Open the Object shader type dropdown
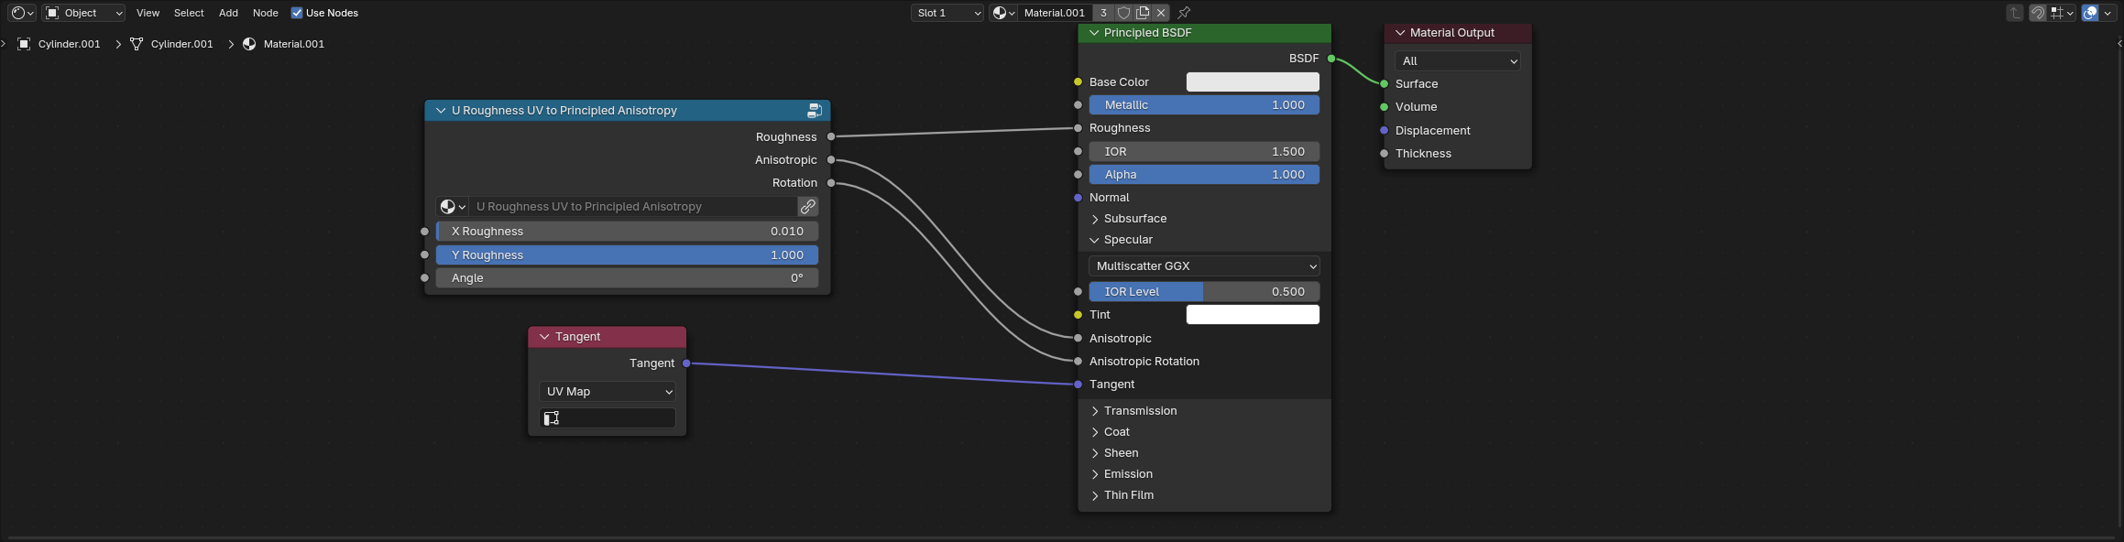 [x=83, y=13]
